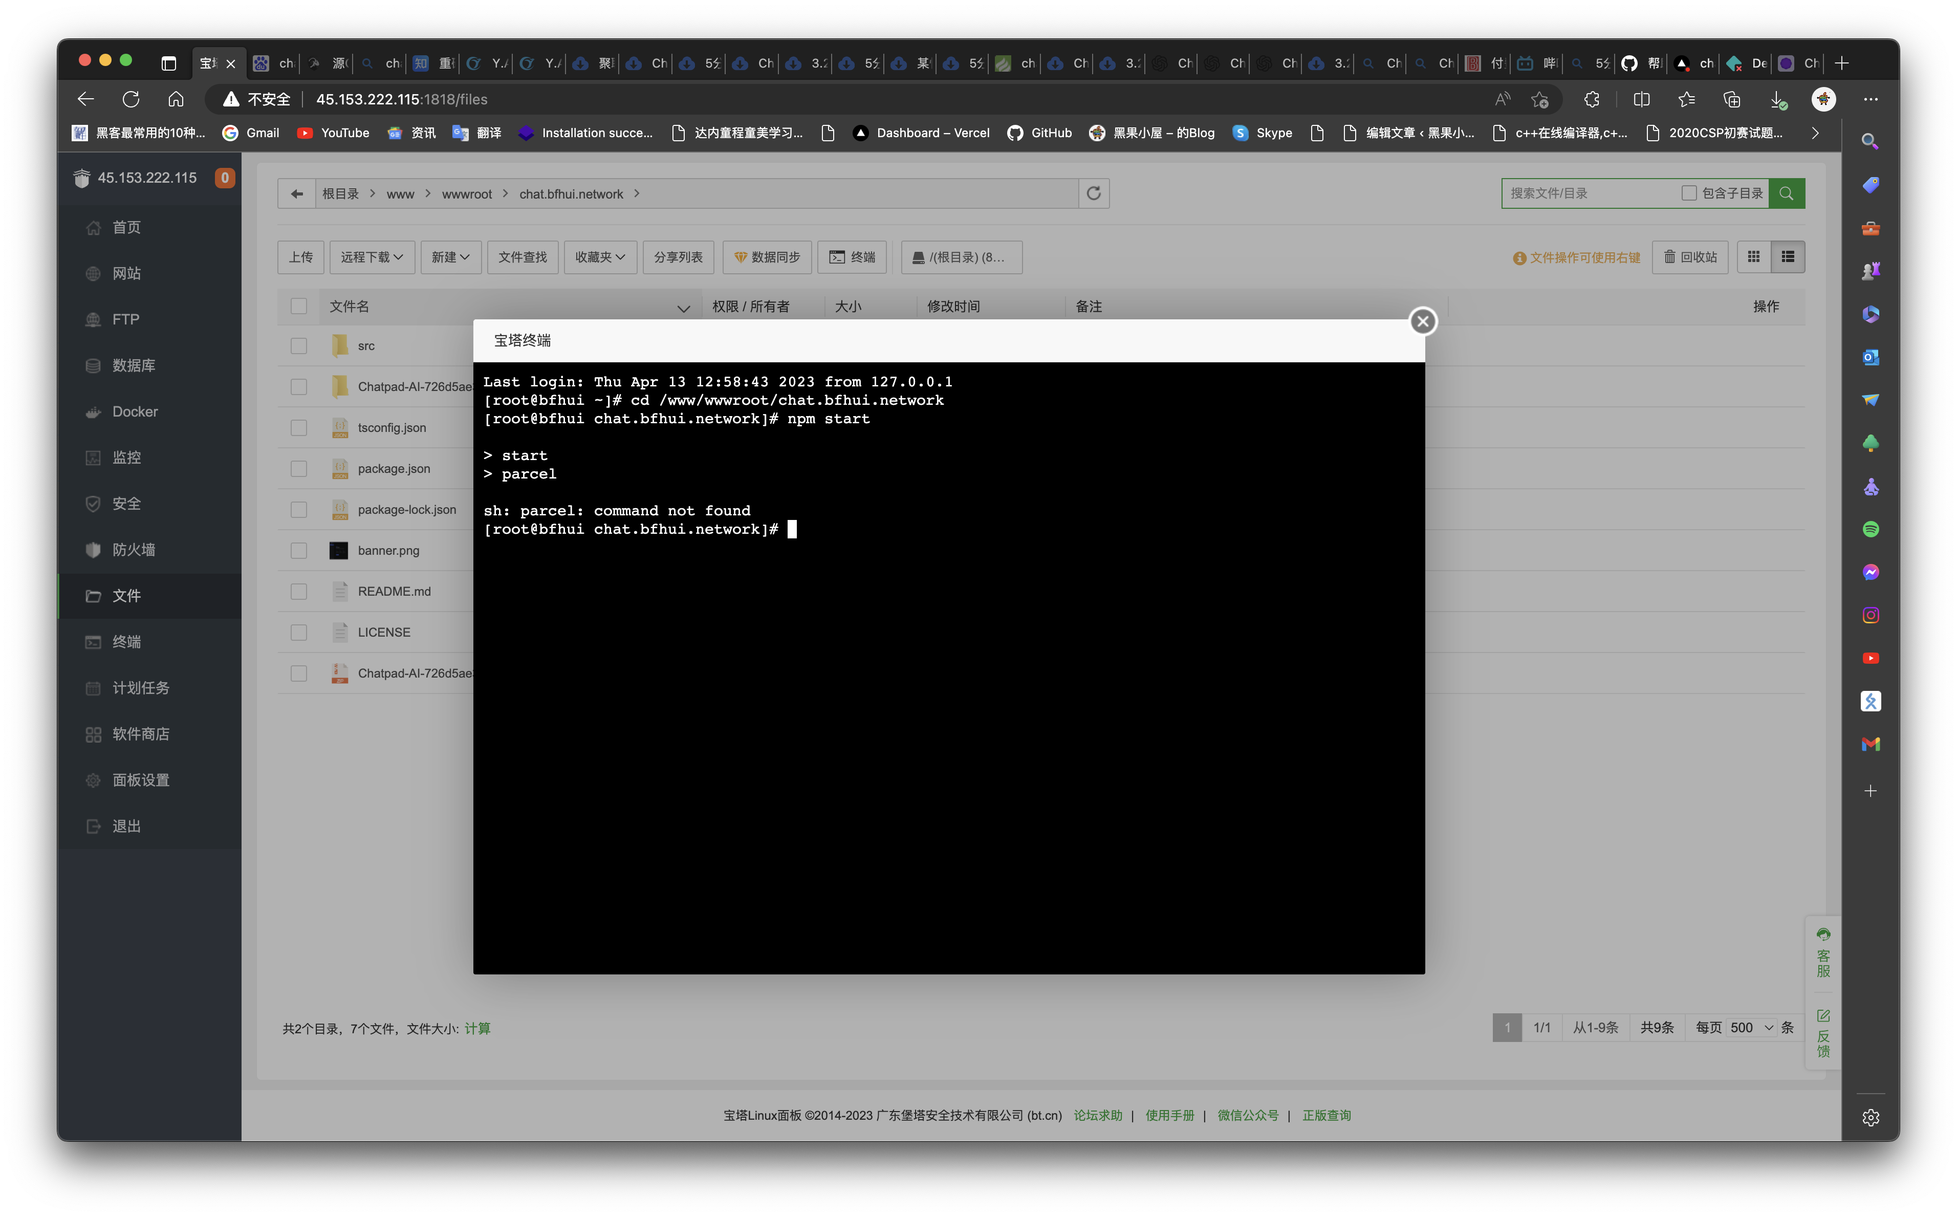
Task: Open the 监控 monitoring panel
Action: [x=126, y=457]
